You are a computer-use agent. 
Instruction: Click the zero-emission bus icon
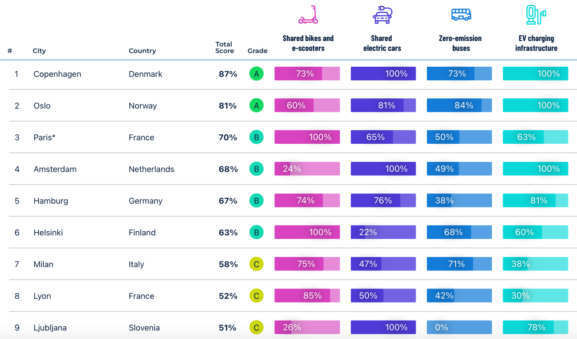click(461, 15)
